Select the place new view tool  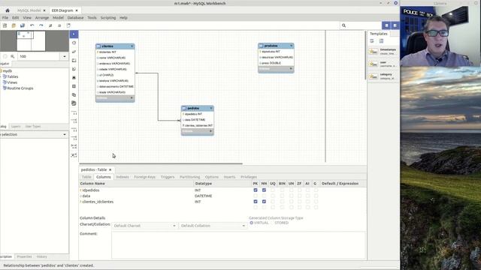[x=74, y=95]
